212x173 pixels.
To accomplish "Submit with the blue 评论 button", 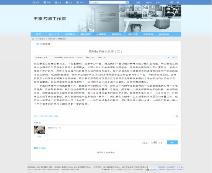I will 172,142.
